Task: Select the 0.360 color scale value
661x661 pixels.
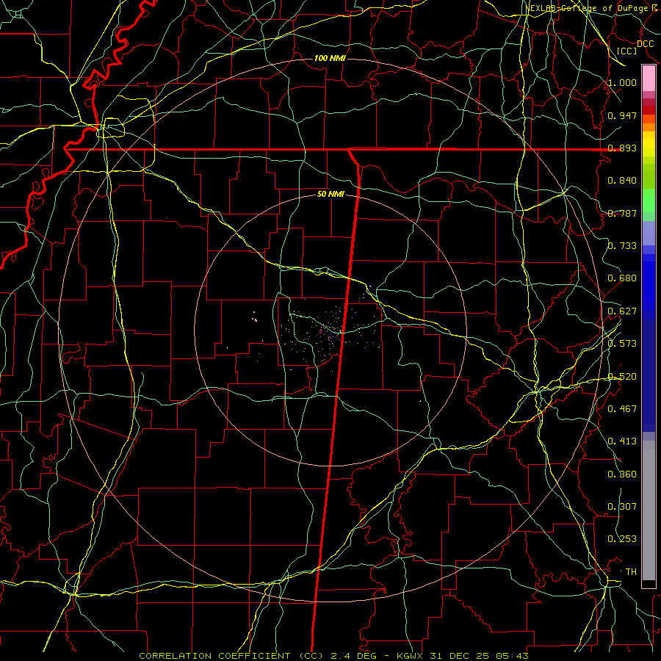Action: click(x=622, y=474)
